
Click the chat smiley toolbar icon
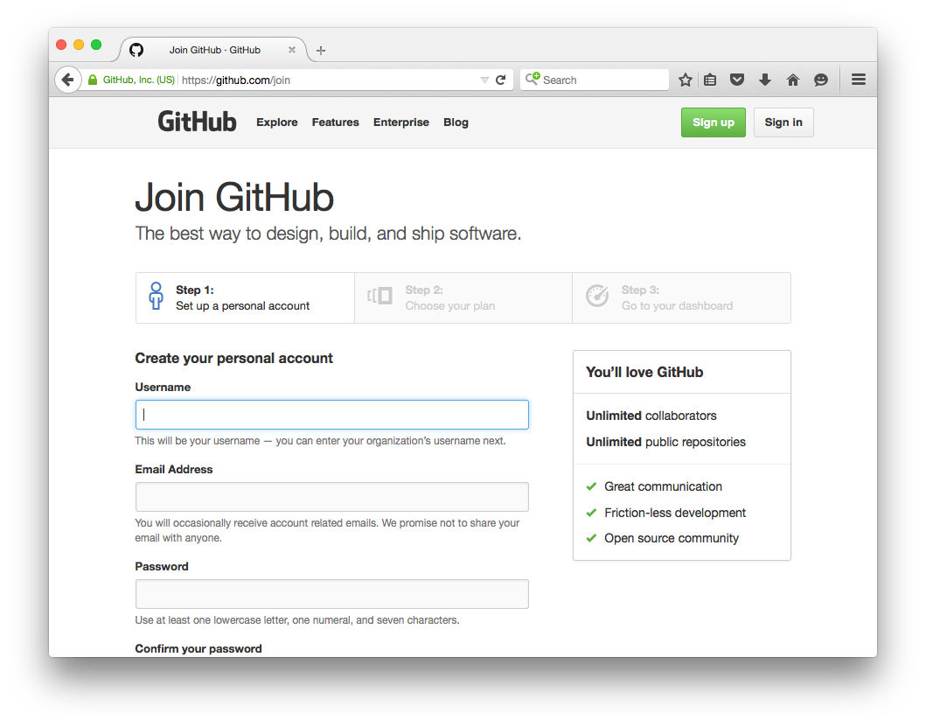pos(821,80)
